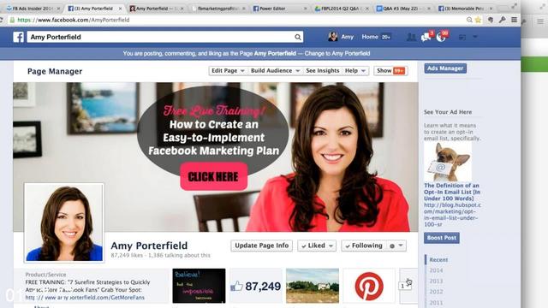Click the Facebook logo icon

tap(18, 37)
